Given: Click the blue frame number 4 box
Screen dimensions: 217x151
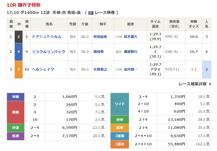Looking at the screenshot, I should [x=19, y=52].
